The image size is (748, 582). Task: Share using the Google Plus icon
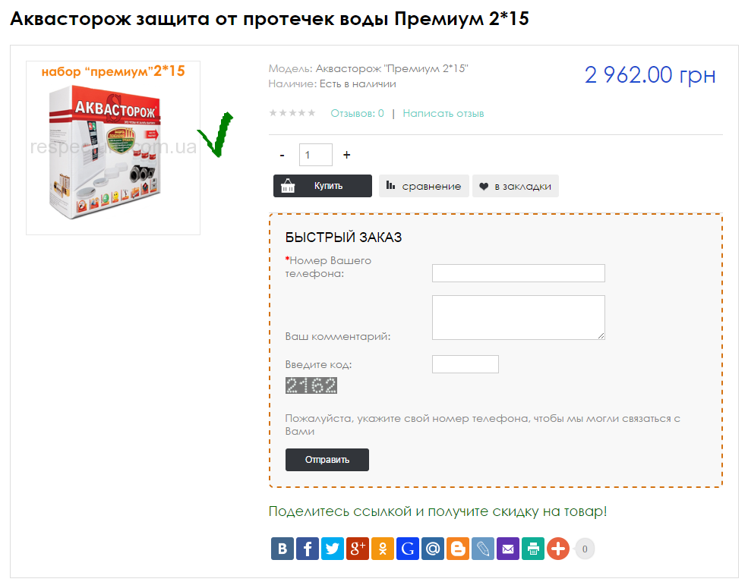(x=358, y=549)
